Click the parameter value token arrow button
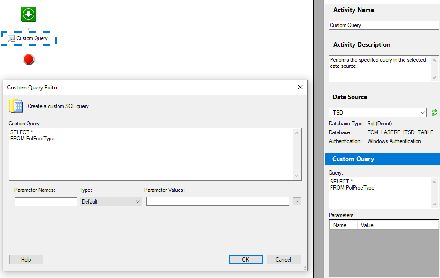This screenshot has width=440, height=278. [x=296, y=201]
